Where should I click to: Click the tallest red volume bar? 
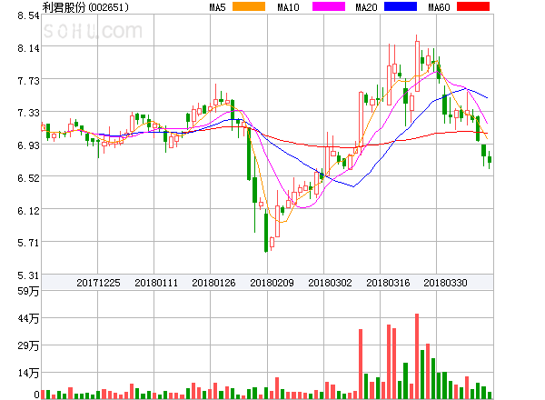[417, 356]
